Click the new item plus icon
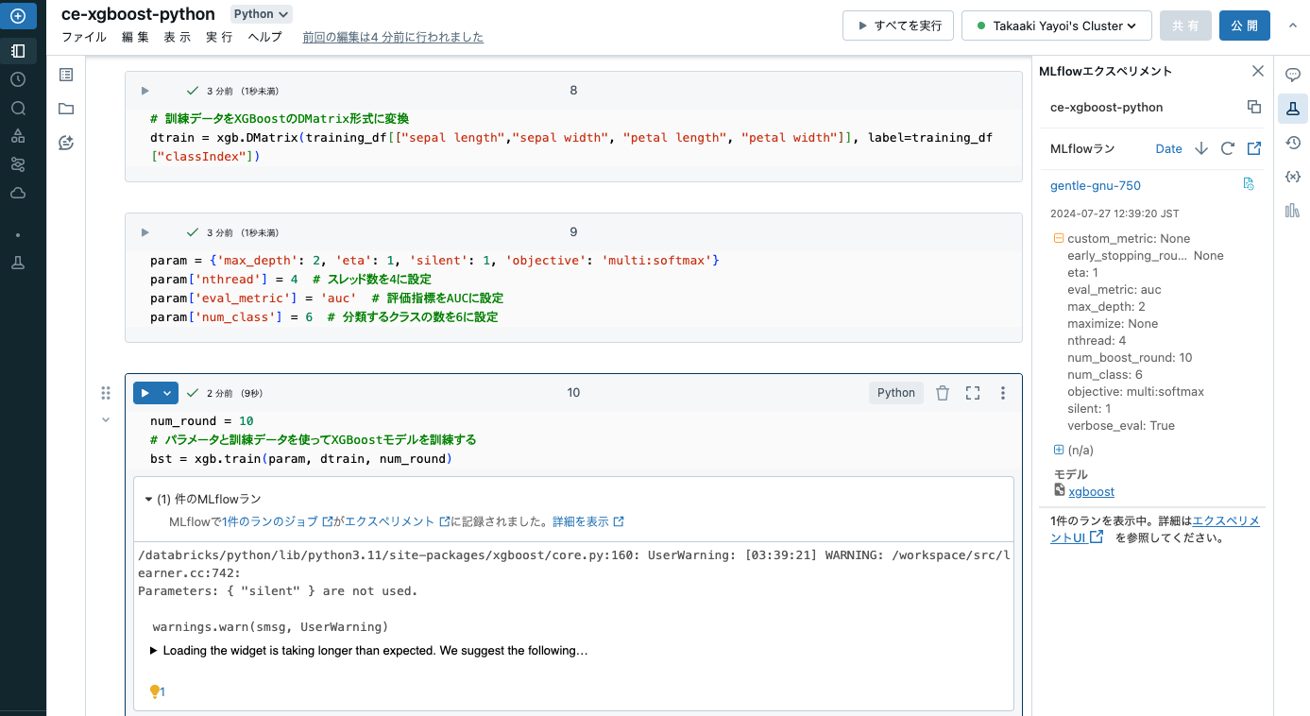The image size is (1310, 716). (20, 16)
